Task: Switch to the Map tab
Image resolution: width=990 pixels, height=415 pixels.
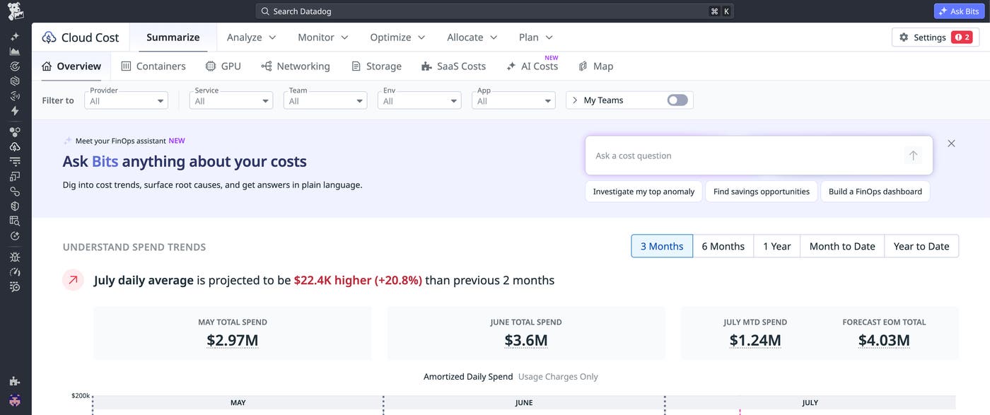Action: pos(596,66)
